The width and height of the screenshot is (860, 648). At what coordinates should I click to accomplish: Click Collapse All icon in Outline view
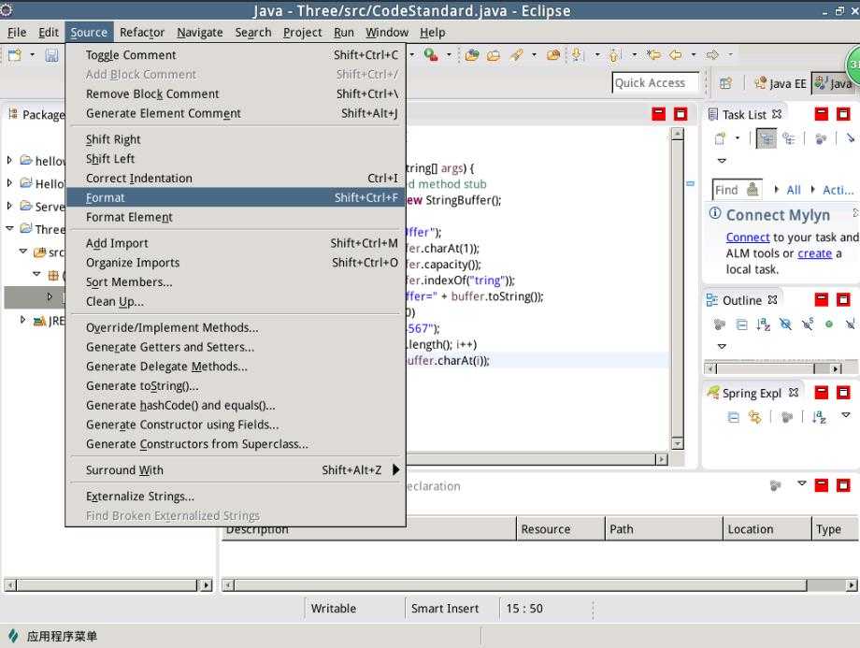pos(741,324)
